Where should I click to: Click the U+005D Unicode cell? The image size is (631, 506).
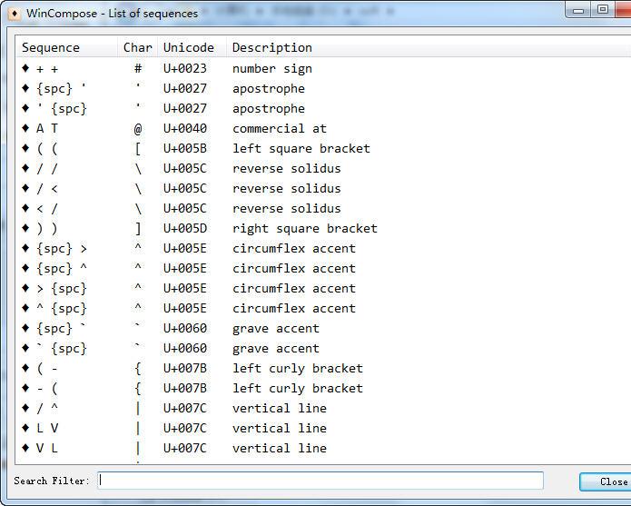184,228
